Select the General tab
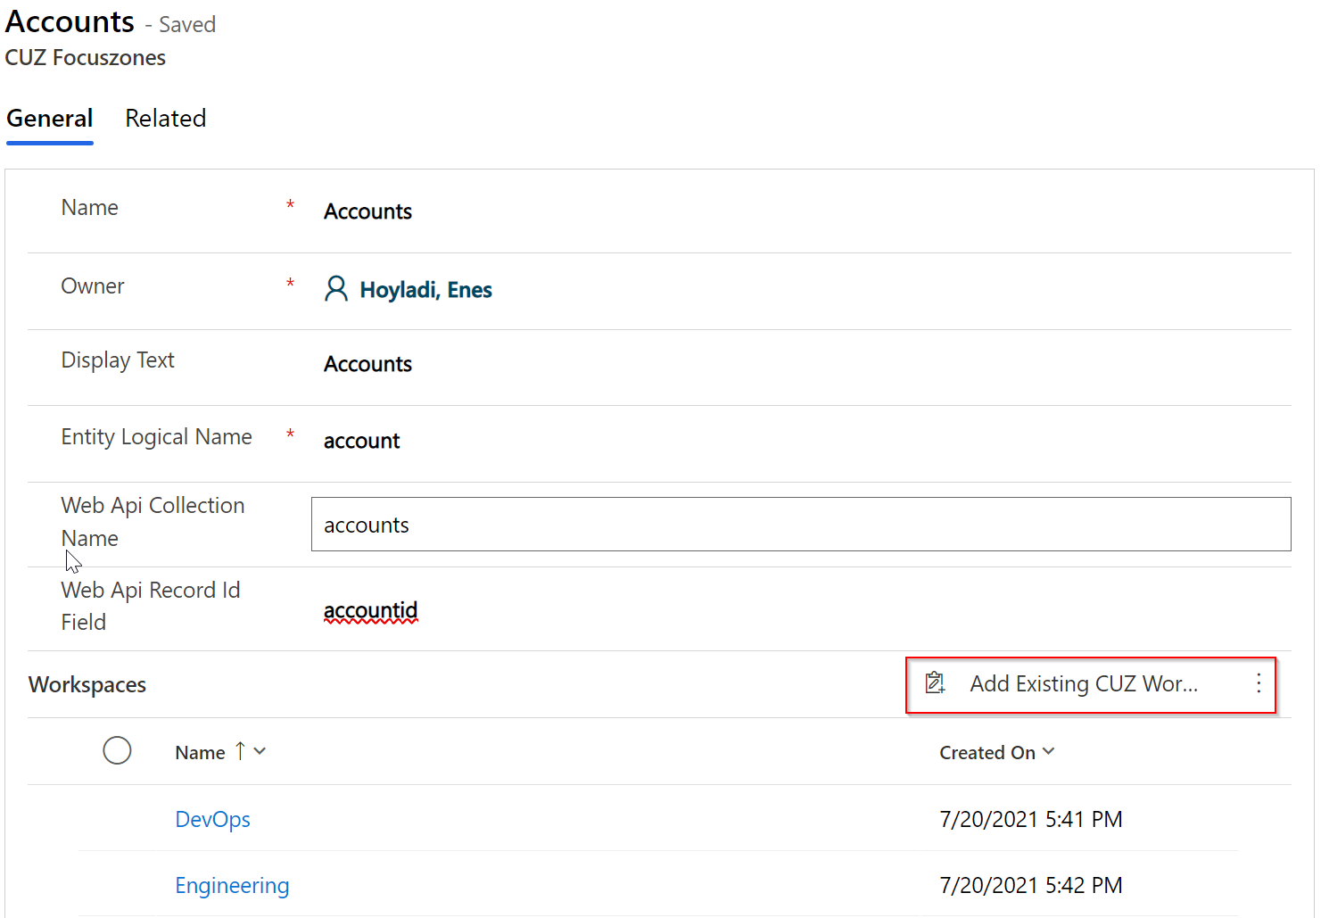The width and height of the screenshot is (1329, 918). 50,119
